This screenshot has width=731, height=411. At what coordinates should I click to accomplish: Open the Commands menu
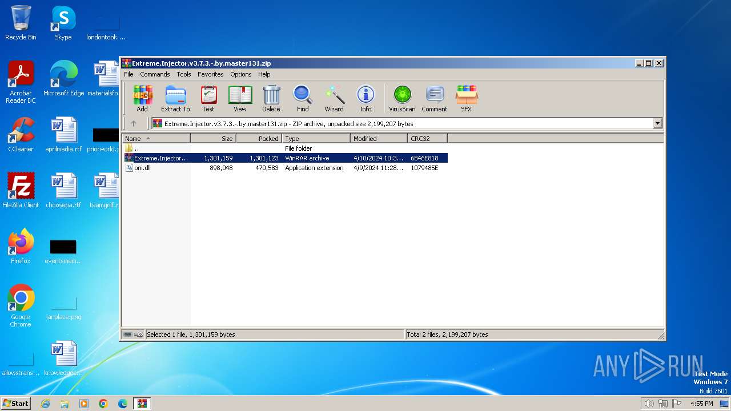[x=155, y=74]
